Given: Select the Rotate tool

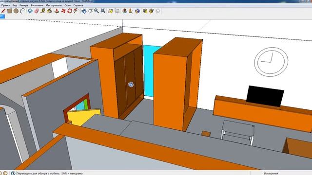Looking at the screenshot, I should pyautogui.click(x=70, y=11).
